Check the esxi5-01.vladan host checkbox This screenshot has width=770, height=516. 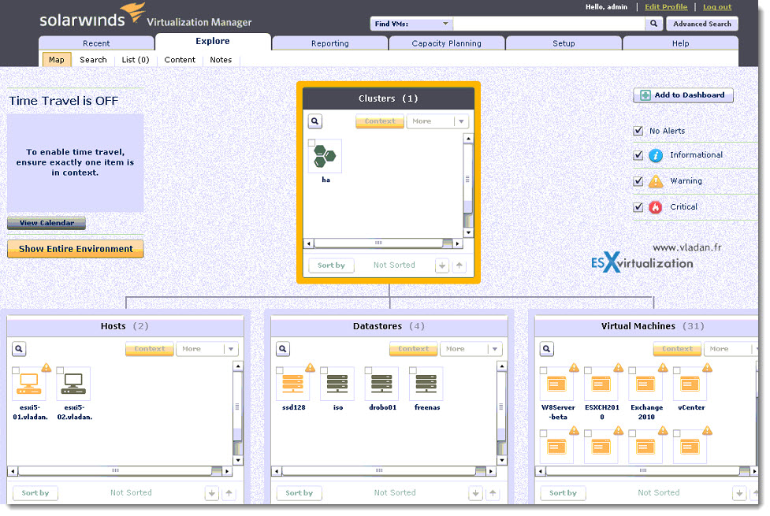16,371
